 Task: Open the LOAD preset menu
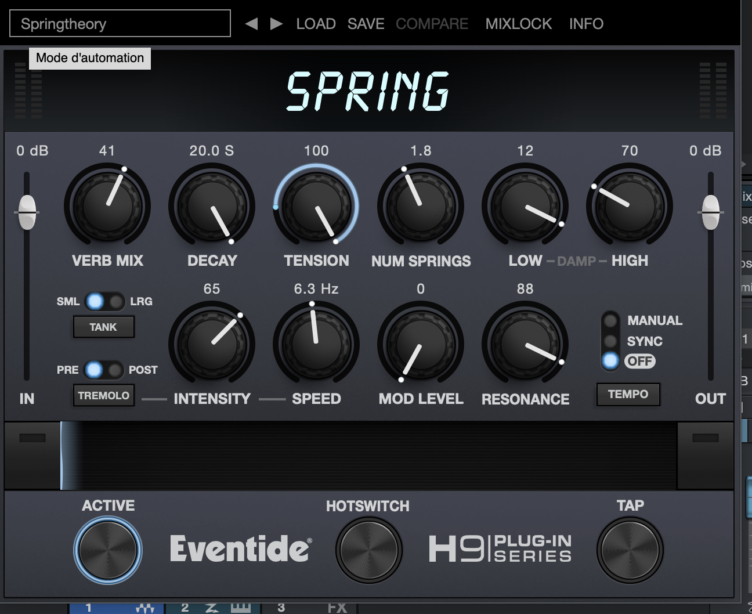point(316,24)
